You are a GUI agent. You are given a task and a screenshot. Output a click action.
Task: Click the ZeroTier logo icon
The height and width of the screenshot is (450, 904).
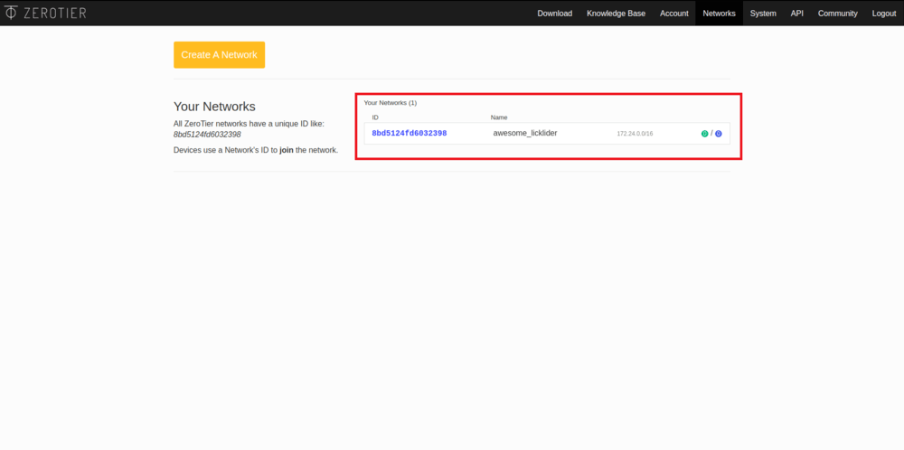point(11,13)
